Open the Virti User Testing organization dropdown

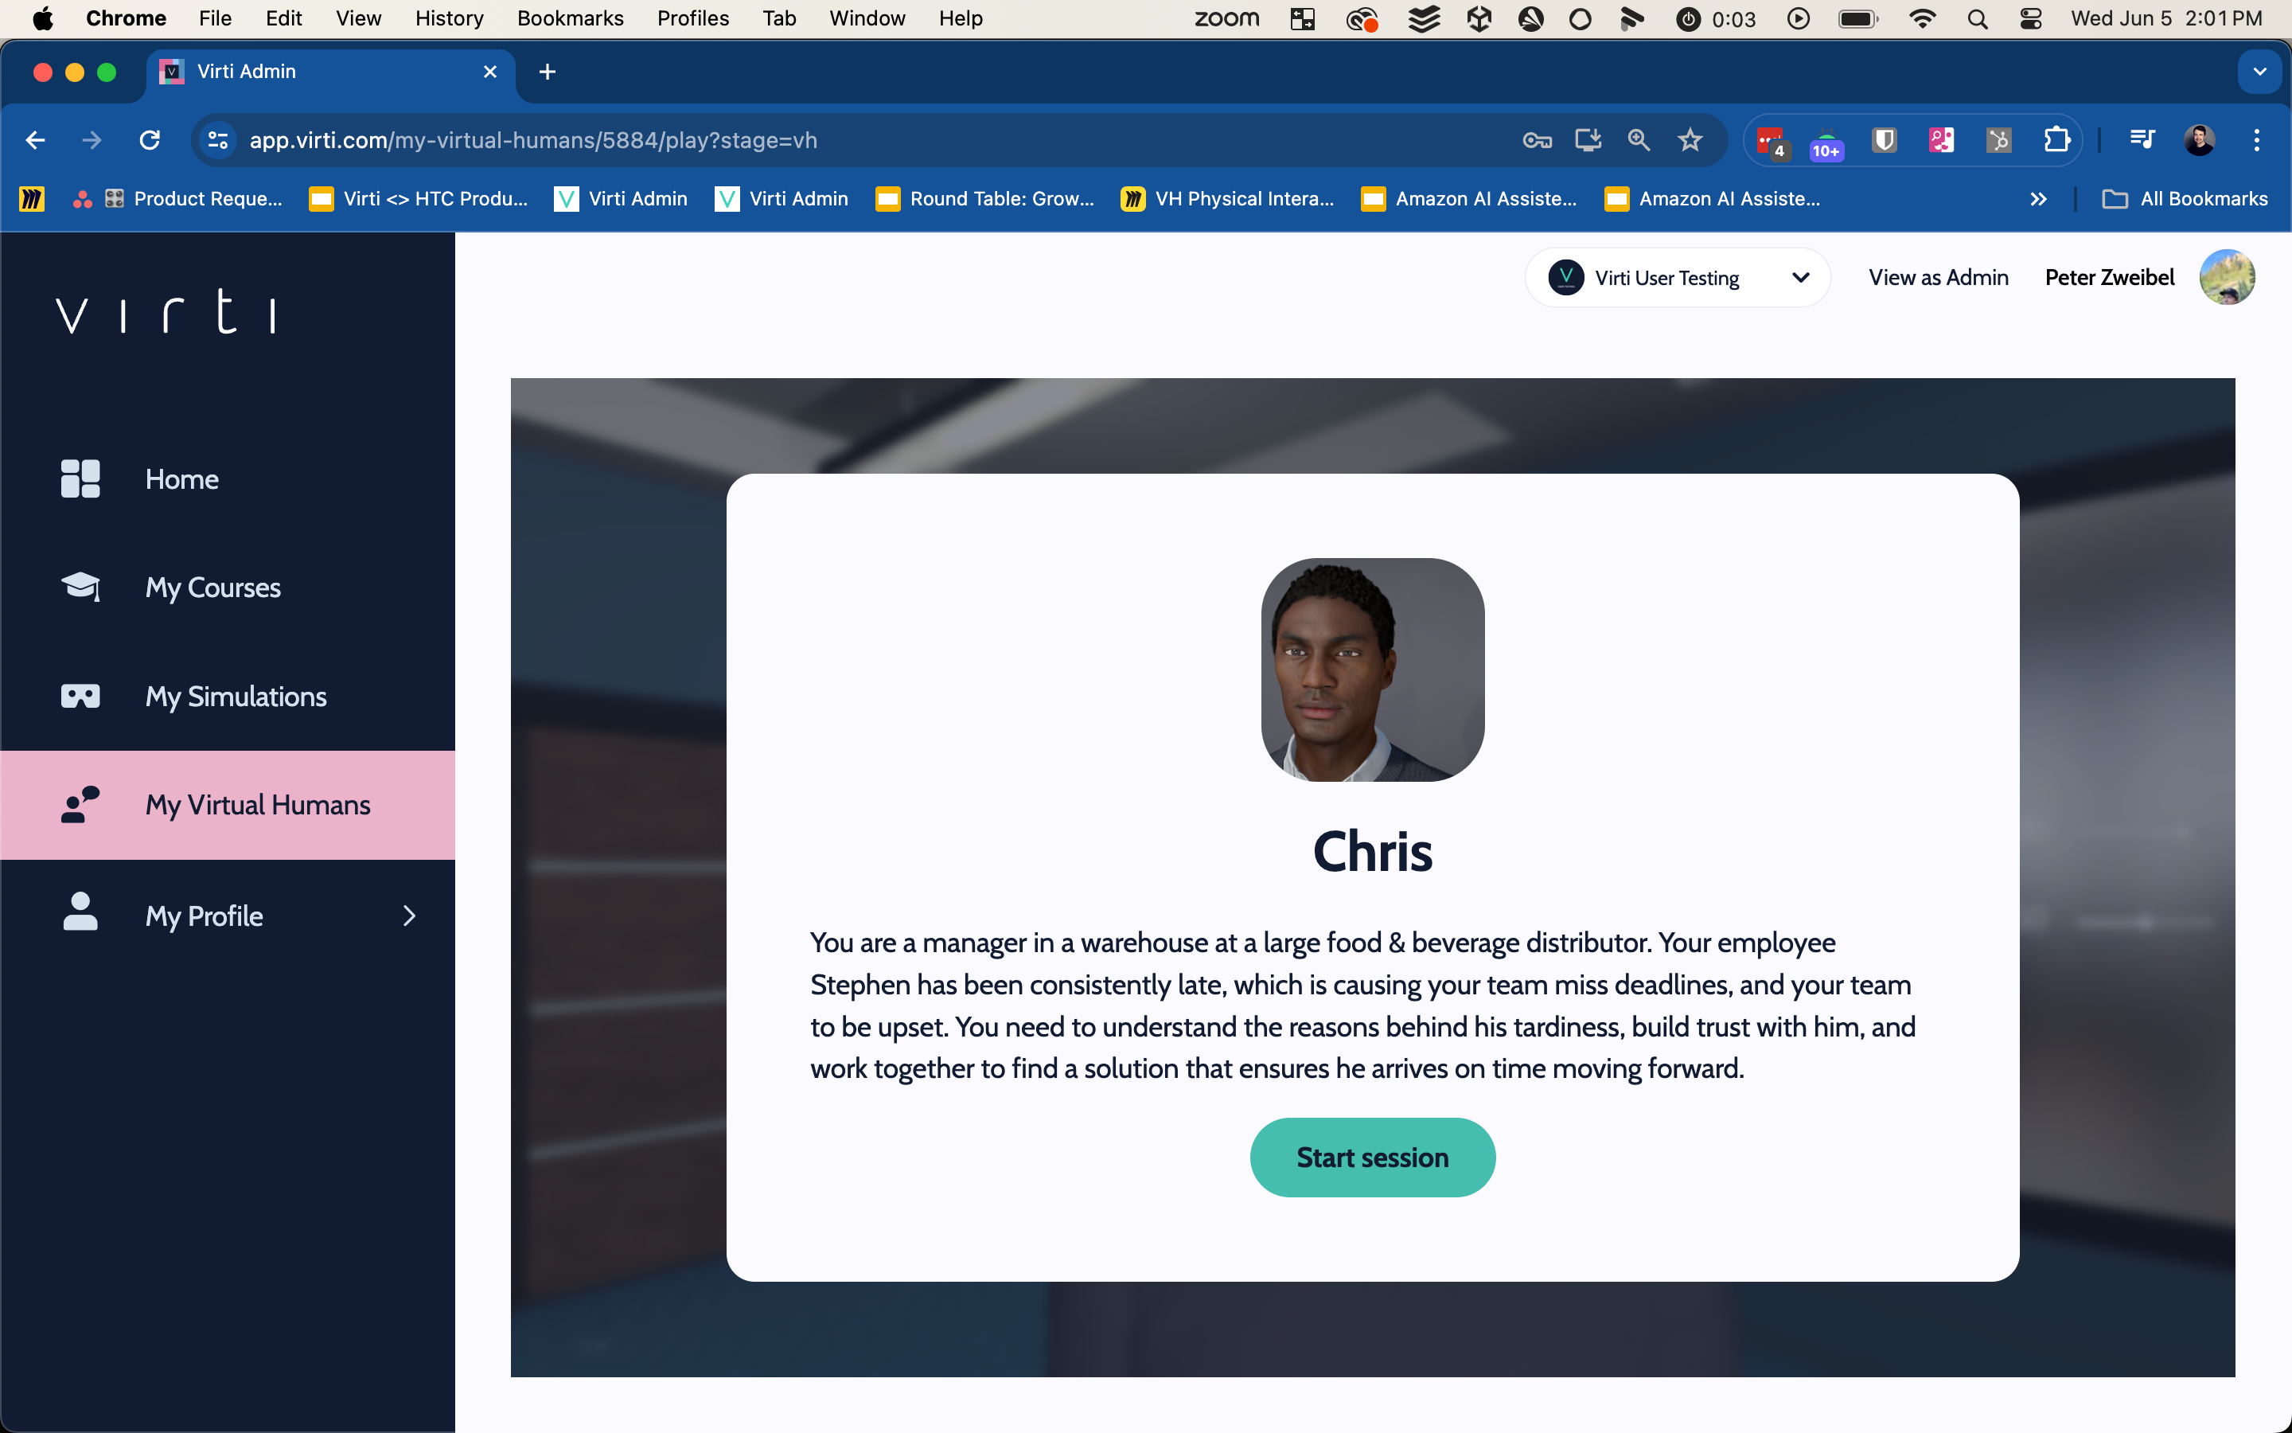pyautogui.click(x=1678, y=278)
